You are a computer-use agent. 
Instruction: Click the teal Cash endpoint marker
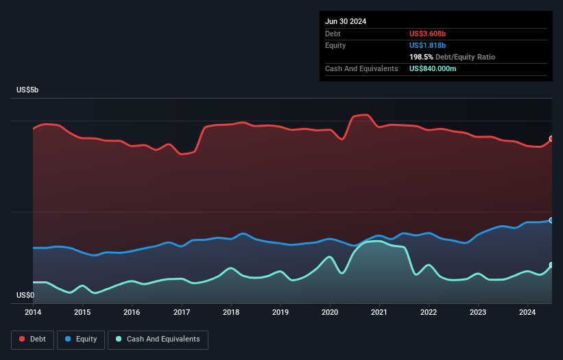tap(552, 265)
